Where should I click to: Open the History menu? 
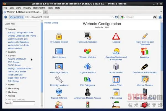click(x=27, y=8)
